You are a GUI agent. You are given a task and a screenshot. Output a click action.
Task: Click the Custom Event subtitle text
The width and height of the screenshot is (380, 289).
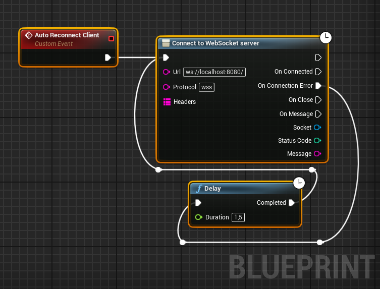(54, 44)
